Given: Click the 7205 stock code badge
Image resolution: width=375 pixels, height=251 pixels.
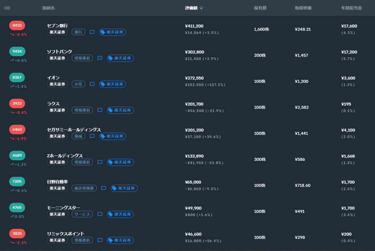Looking at the screenshot, I should pos(17,182).
